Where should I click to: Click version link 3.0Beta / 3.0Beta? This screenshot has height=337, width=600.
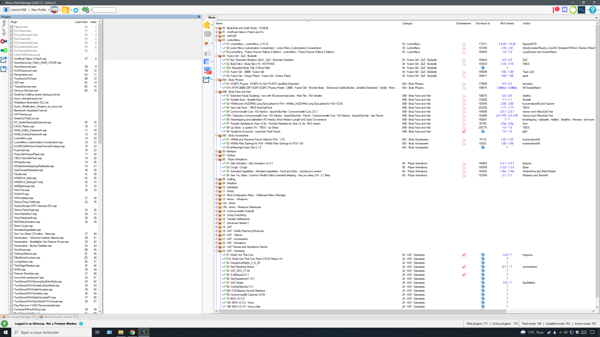(x=507, y=88)
